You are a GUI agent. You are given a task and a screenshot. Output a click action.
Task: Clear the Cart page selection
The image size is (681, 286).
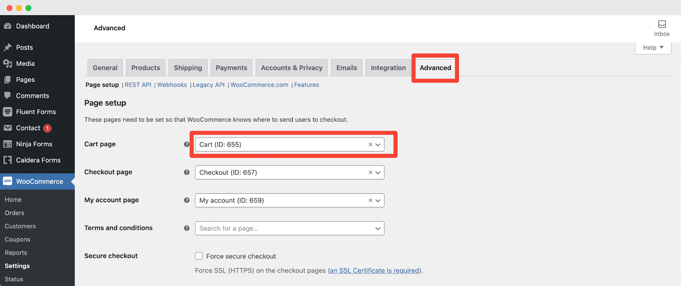tap(370, 145)
